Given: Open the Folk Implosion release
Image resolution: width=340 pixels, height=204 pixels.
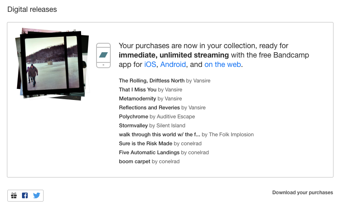Looking at the screenshot, I should [159, 134].
